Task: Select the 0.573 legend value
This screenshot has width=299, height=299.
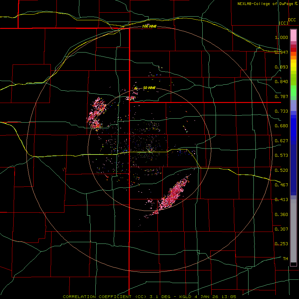Action: 281,155
